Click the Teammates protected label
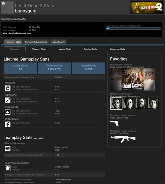 [x=17, y=163]
